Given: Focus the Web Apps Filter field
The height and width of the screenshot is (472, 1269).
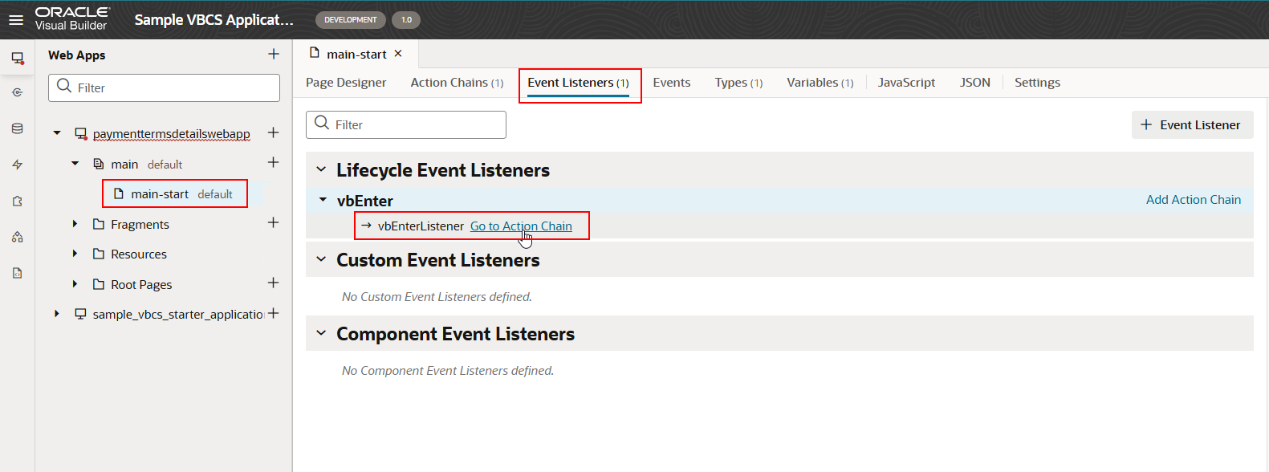Looking at the screenshot, I should pos(164,87).
